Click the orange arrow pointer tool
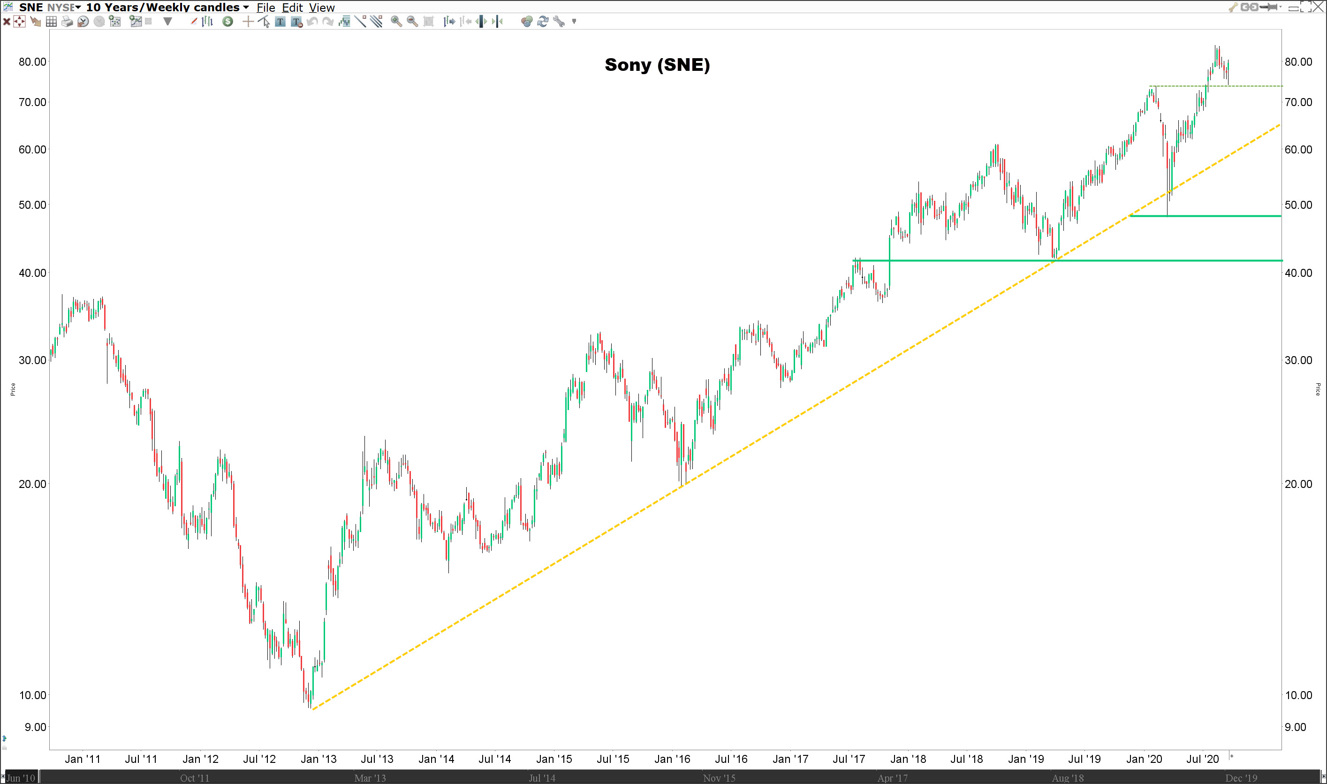The image size is (1327, 784). click(x=35, y=22)
